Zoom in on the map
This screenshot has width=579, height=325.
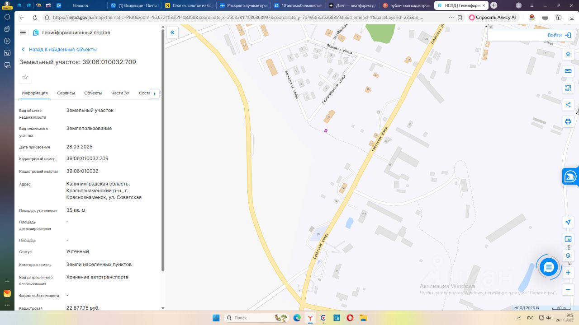coord(568,273)
